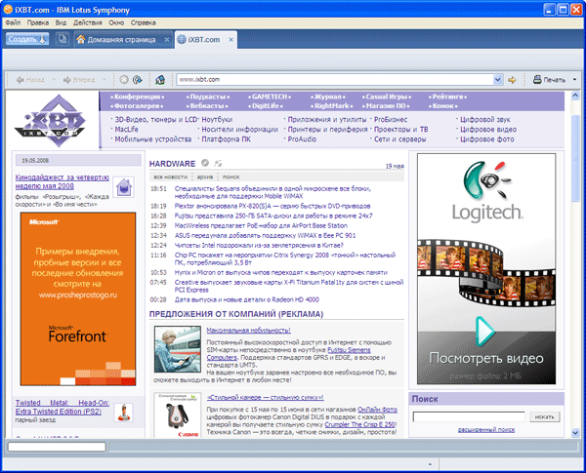Image resolution: width=586 pixels, height=473 pixels.
Task: Open the Plextor PX-820(S)A news headline
Action: [272, 206]
